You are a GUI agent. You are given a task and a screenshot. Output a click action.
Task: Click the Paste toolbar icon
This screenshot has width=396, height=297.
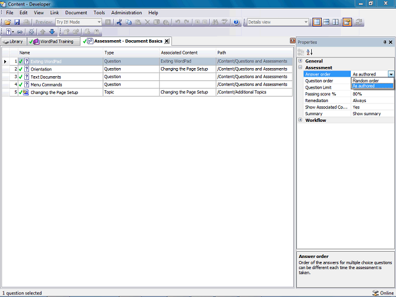138,22
